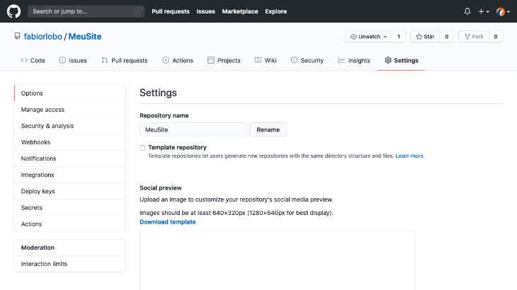
Task: Click the Actions tab play icon
Action: coord(166,60)
